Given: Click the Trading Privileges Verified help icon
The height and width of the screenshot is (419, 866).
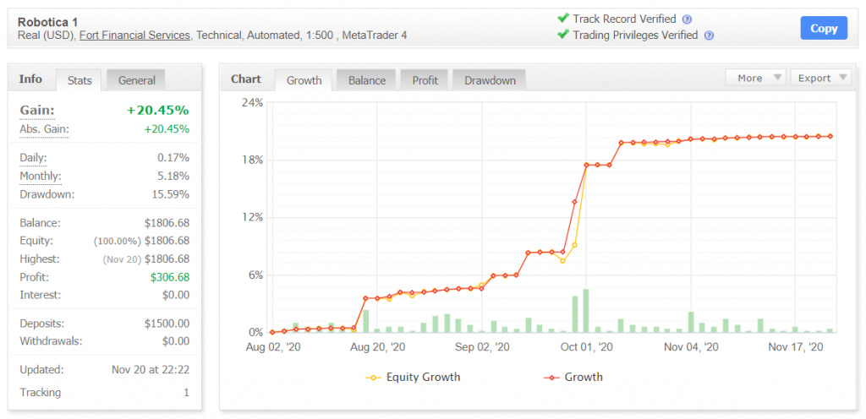Looking at the screenshot, I should point(709,35).
